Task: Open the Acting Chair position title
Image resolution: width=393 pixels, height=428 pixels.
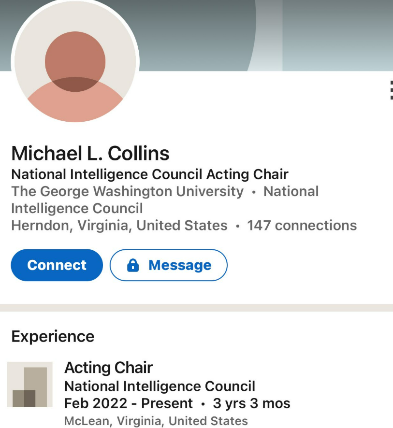Action: tap(109, 368)
